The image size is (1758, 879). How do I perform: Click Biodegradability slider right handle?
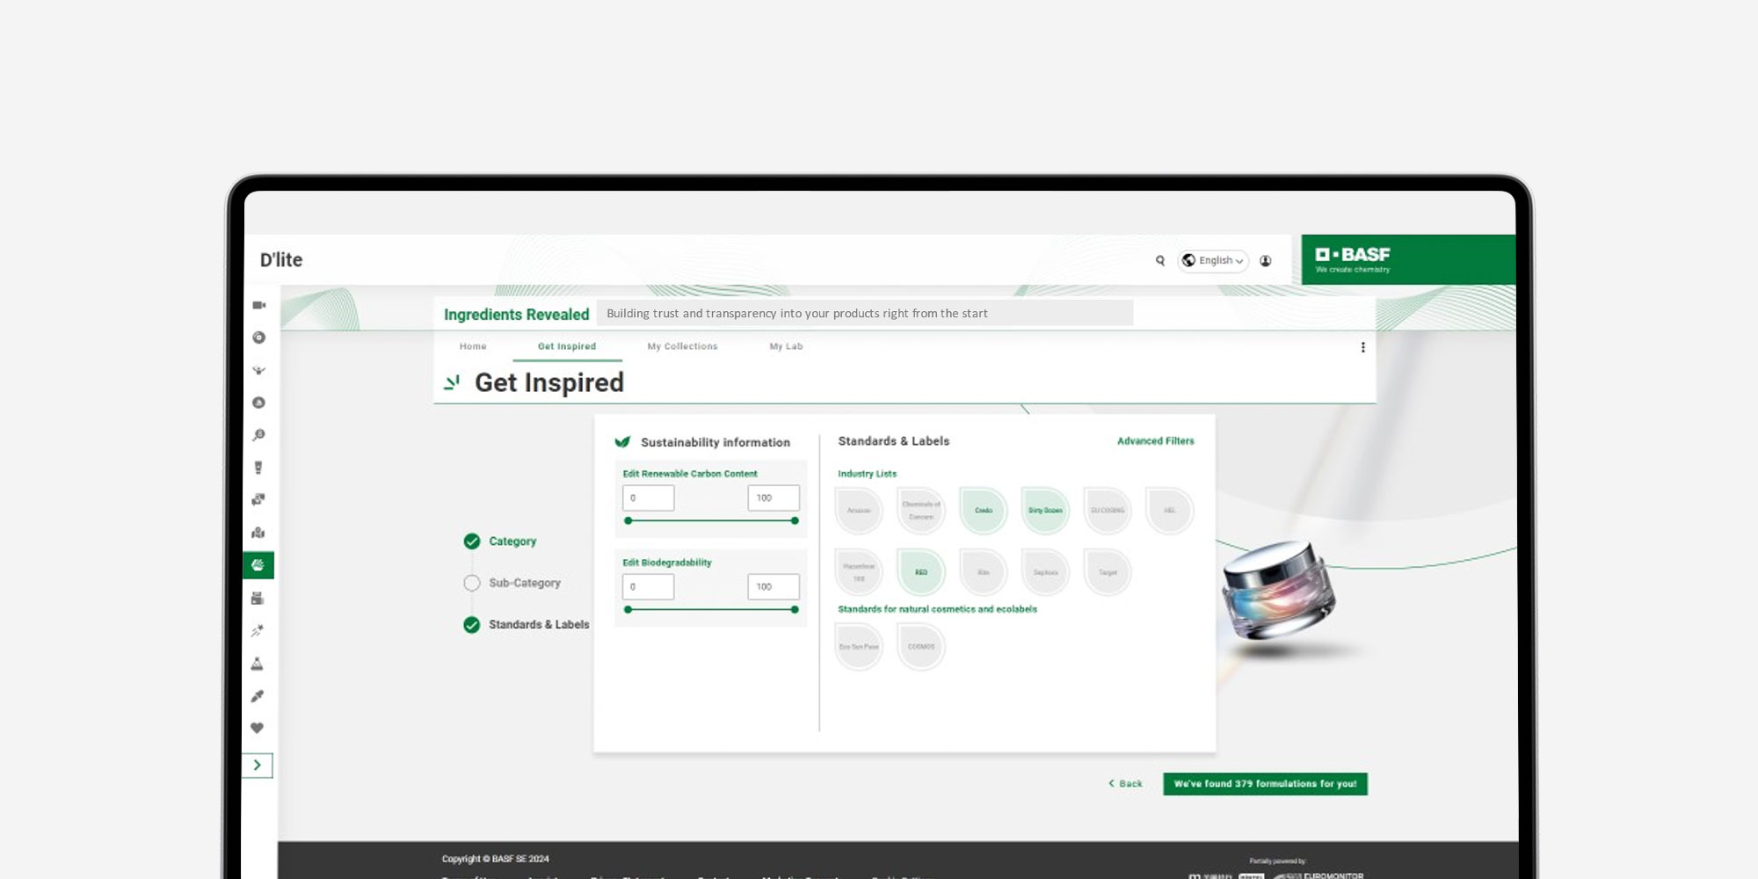(x=795, y=610)
